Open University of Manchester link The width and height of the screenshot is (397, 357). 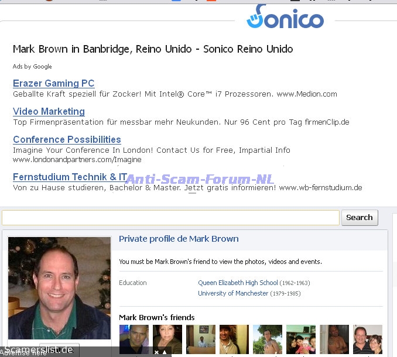pos(233,293)
